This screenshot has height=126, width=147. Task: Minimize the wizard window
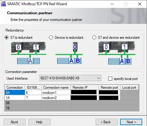(112, 4)
